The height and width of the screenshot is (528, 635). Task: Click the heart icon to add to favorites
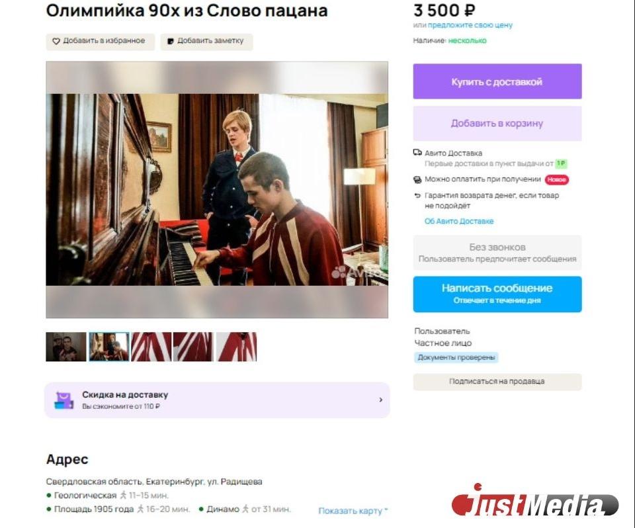point(56,41)
